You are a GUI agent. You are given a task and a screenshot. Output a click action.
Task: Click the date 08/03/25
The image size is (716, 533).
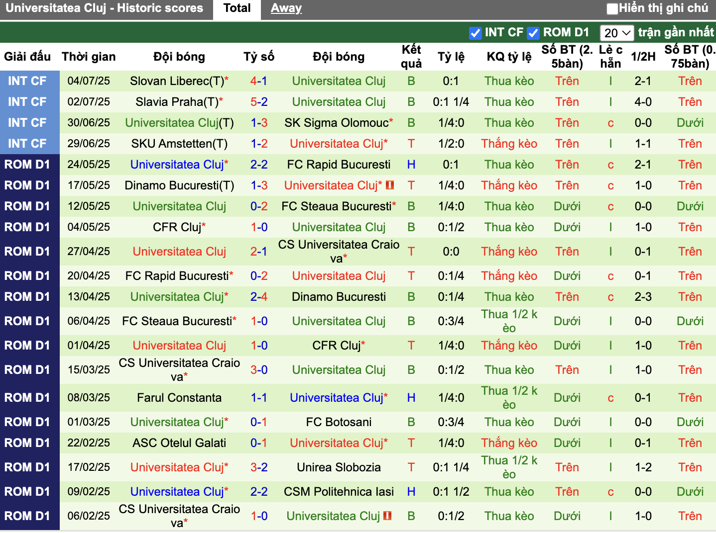click(x=89, y=398)
